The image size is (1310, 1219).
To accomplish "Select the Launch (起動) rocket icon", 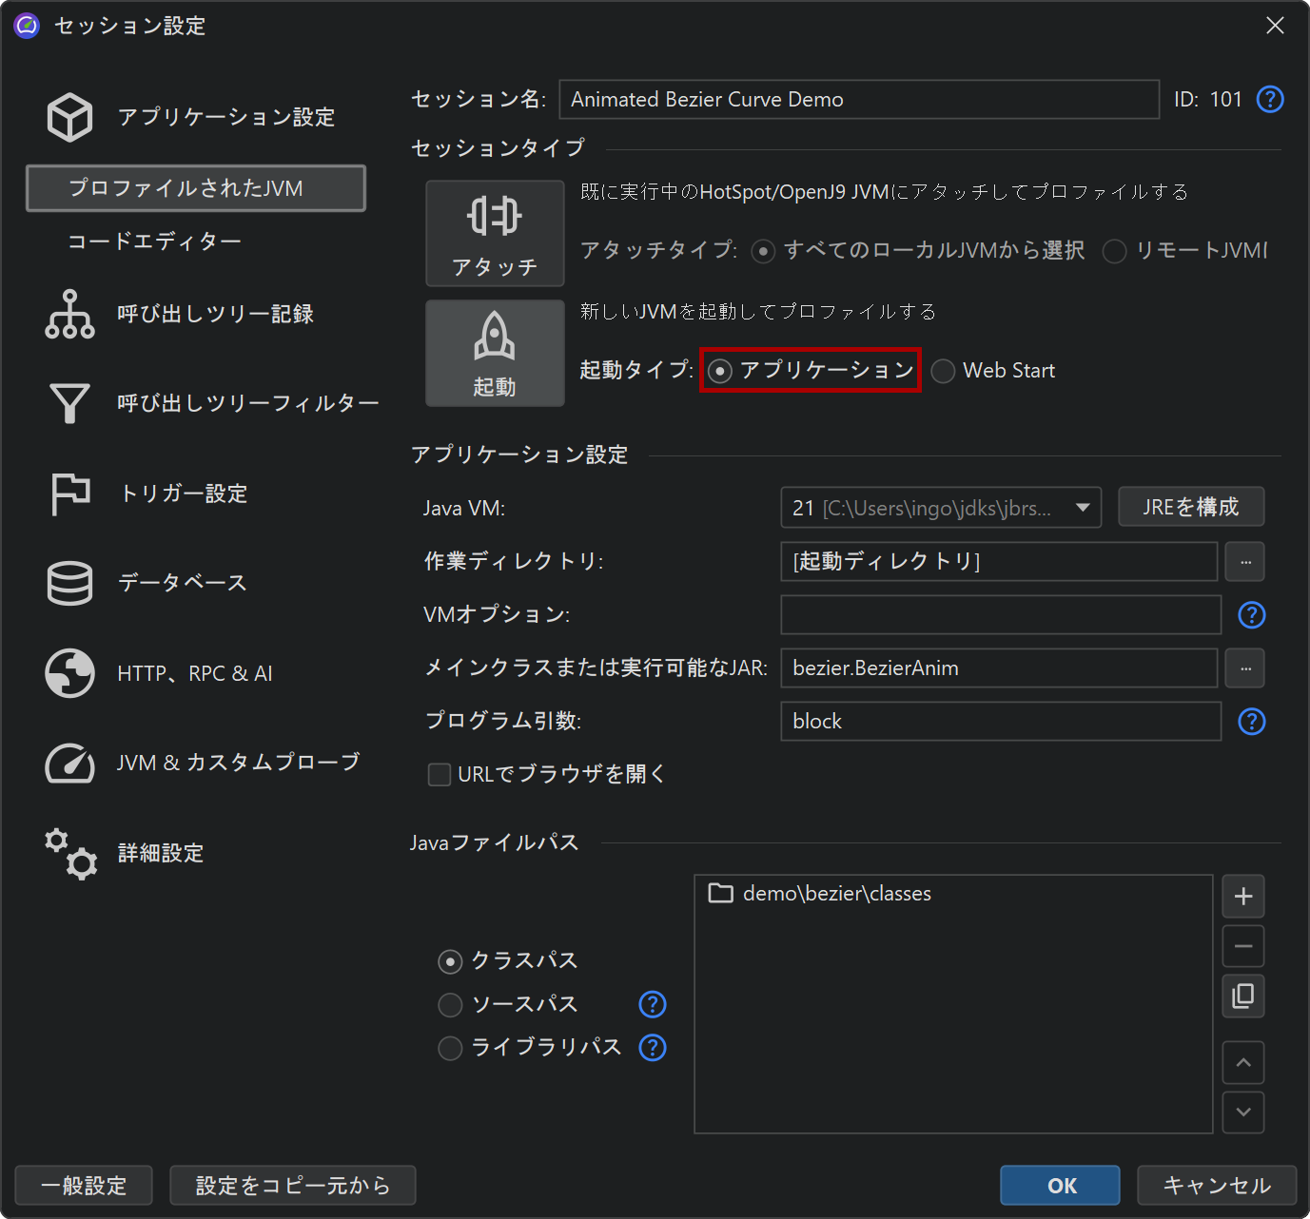I will click(494, 338).
